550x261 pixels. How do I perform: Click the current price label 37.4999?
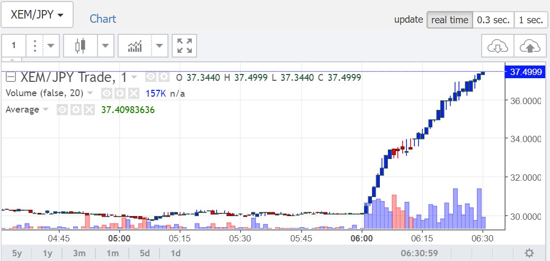[525, 72]
